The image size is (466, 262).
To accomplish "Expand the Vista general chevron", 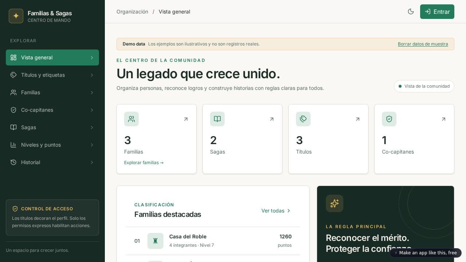I will click(x=92, y=57).
